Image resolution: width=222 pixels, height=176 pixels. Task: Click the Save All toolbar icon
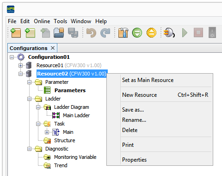(x=73, y=33)
